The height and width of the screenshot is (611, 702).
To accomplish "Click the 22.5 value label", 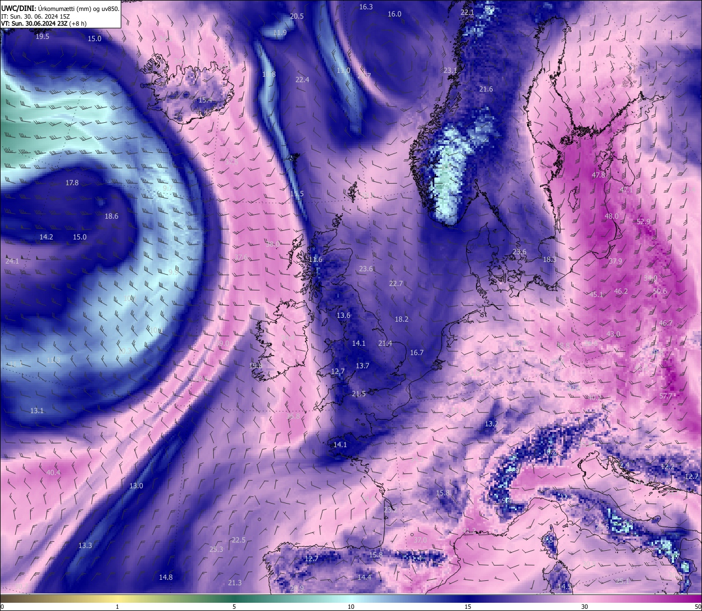I will 239,540.
